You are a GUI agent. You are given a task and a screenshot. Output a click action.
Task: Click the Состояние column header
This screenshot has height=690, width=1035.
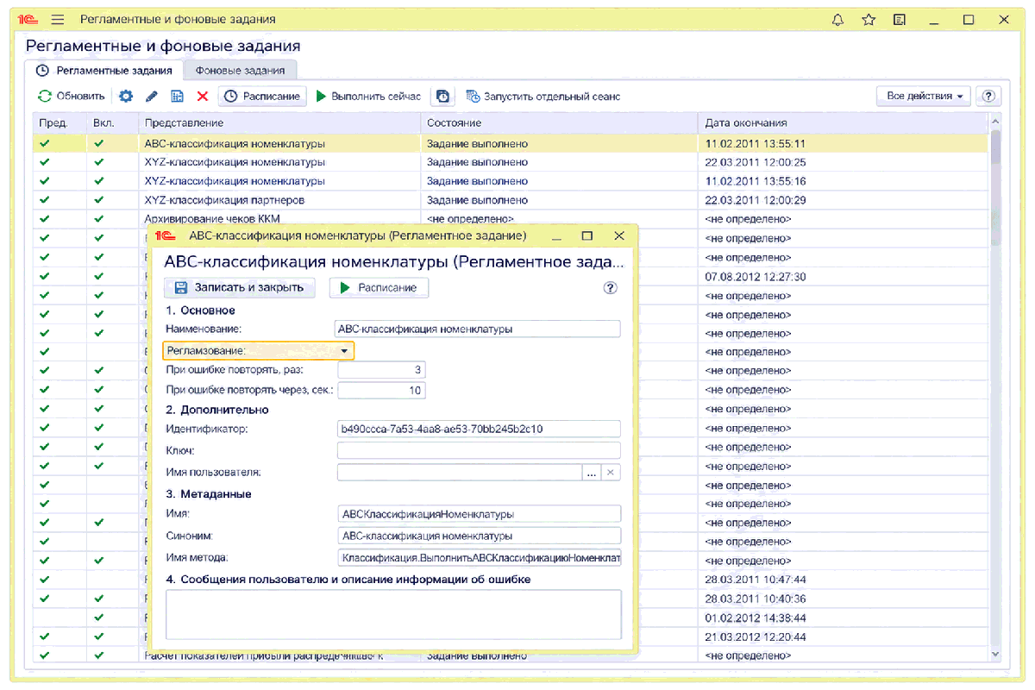pyautogui.click(x=560, y=123)
